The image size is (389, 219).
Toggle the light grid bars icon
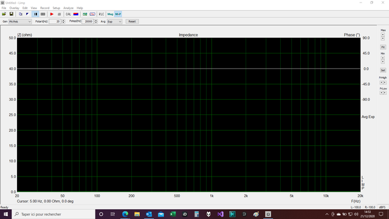(43, 14)
